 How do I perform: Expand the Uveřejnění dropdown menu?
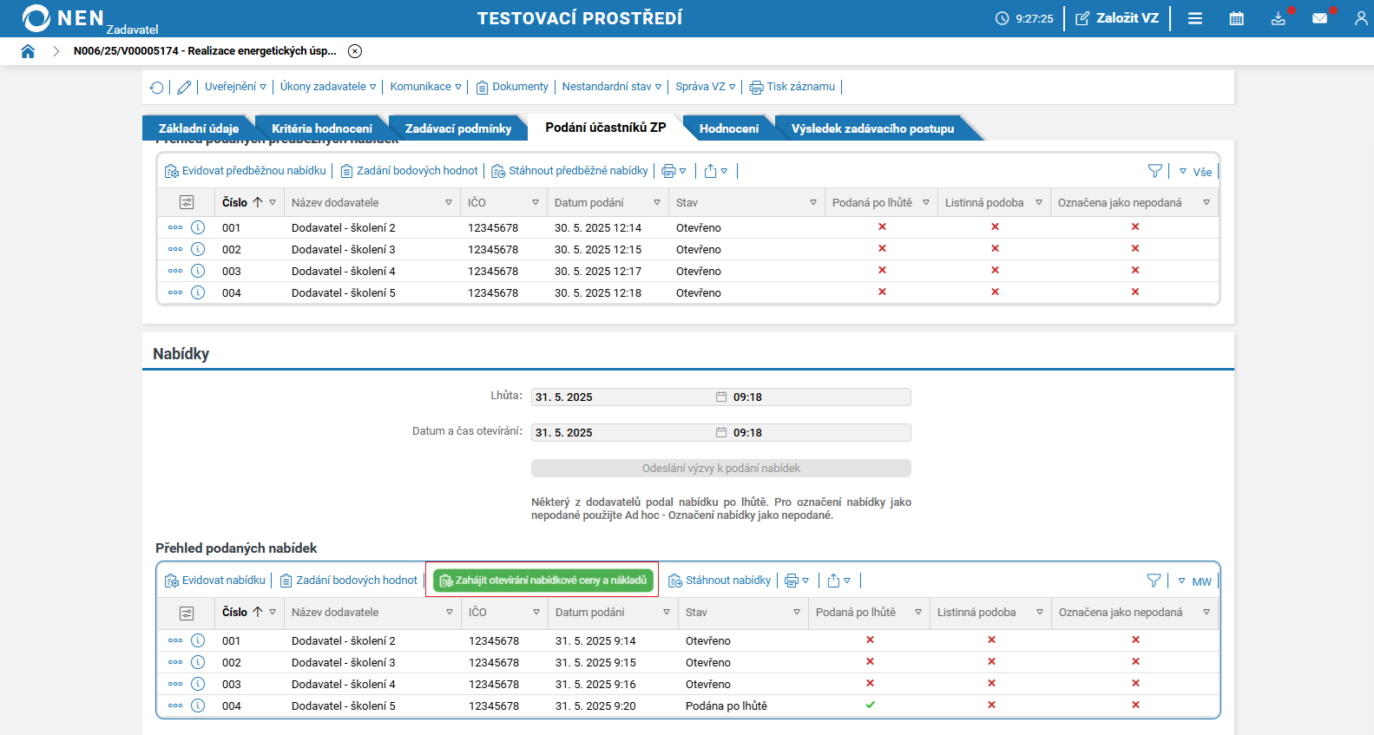[x=235, y=87]
